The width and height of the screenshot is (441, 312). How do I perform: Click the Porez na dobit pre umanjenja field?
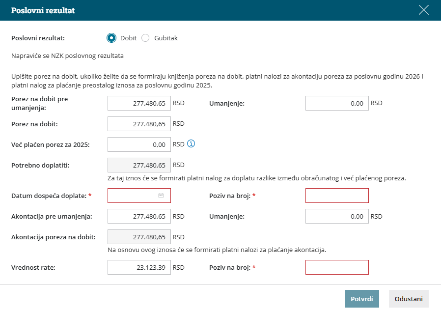point(139,103)
